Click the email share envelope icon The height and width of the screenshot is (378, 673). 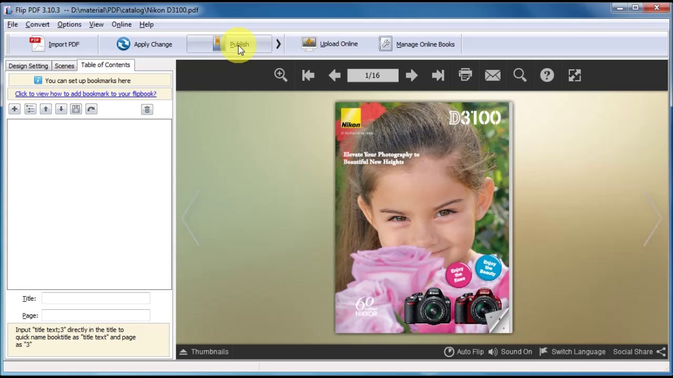pos(493,76)
